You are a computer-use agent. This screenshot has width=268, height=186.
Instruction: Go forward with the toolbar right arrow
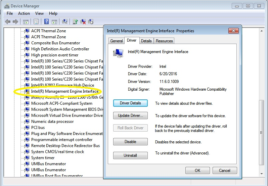coord(15,22)
